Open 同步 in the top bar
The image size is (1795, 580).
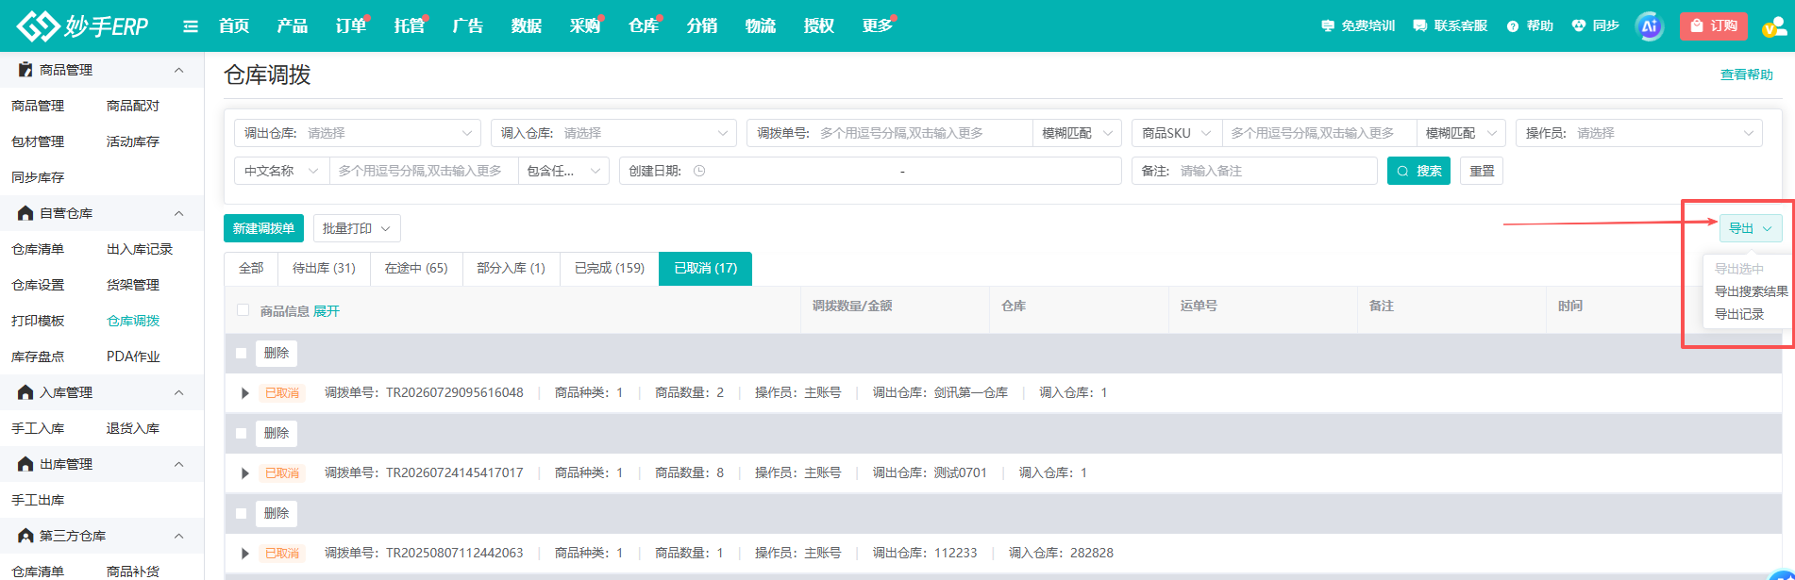point(1595,25)
